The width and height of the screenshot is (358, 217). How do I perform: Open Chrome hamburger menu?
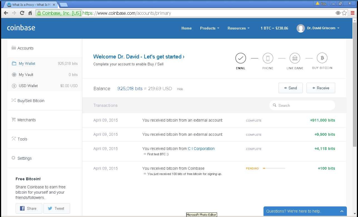(x=352, y=13)
